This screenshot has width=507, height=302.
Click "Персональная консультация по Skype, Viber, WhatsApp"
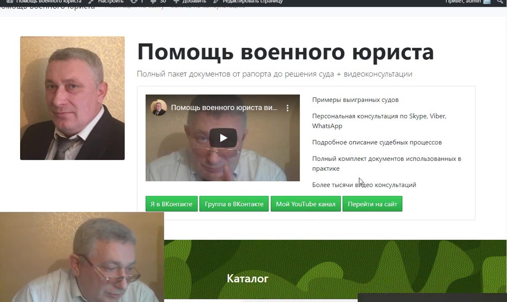(x=379, y=121)
